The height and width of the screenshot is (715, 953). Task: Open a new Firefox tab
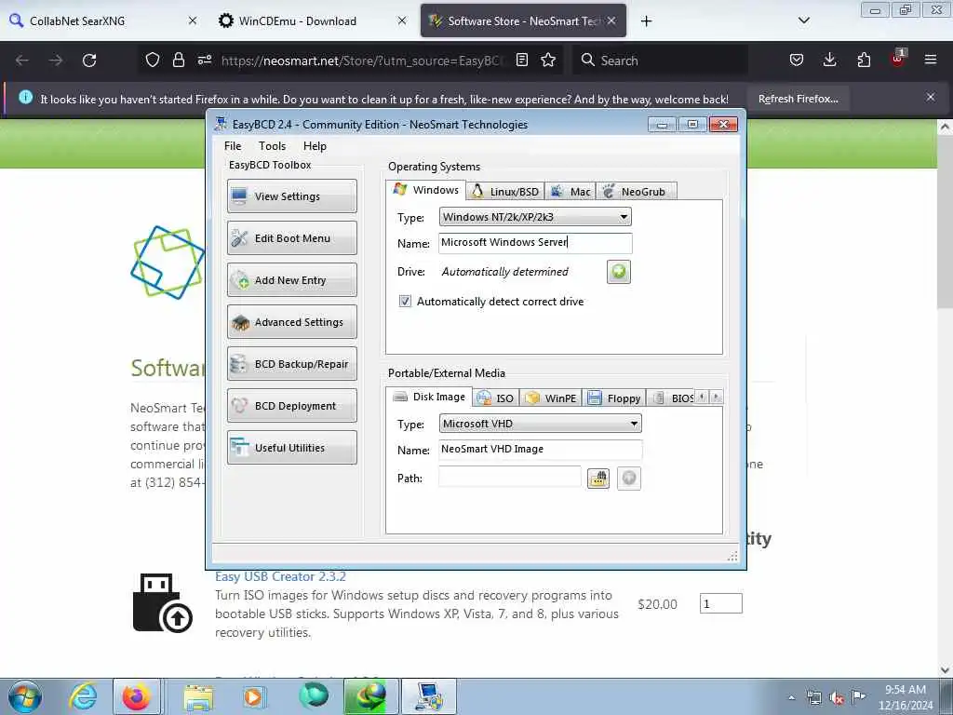click(646, 21)
